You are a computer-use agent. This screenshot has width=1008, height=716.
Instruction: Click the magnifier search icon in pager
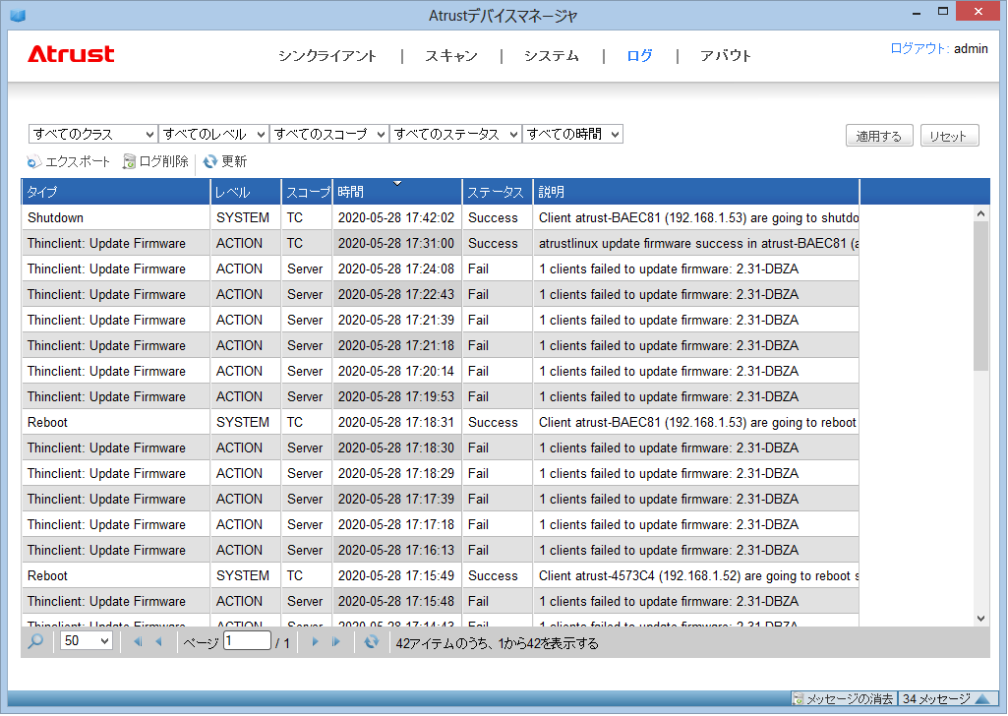(x=35, y=641)
